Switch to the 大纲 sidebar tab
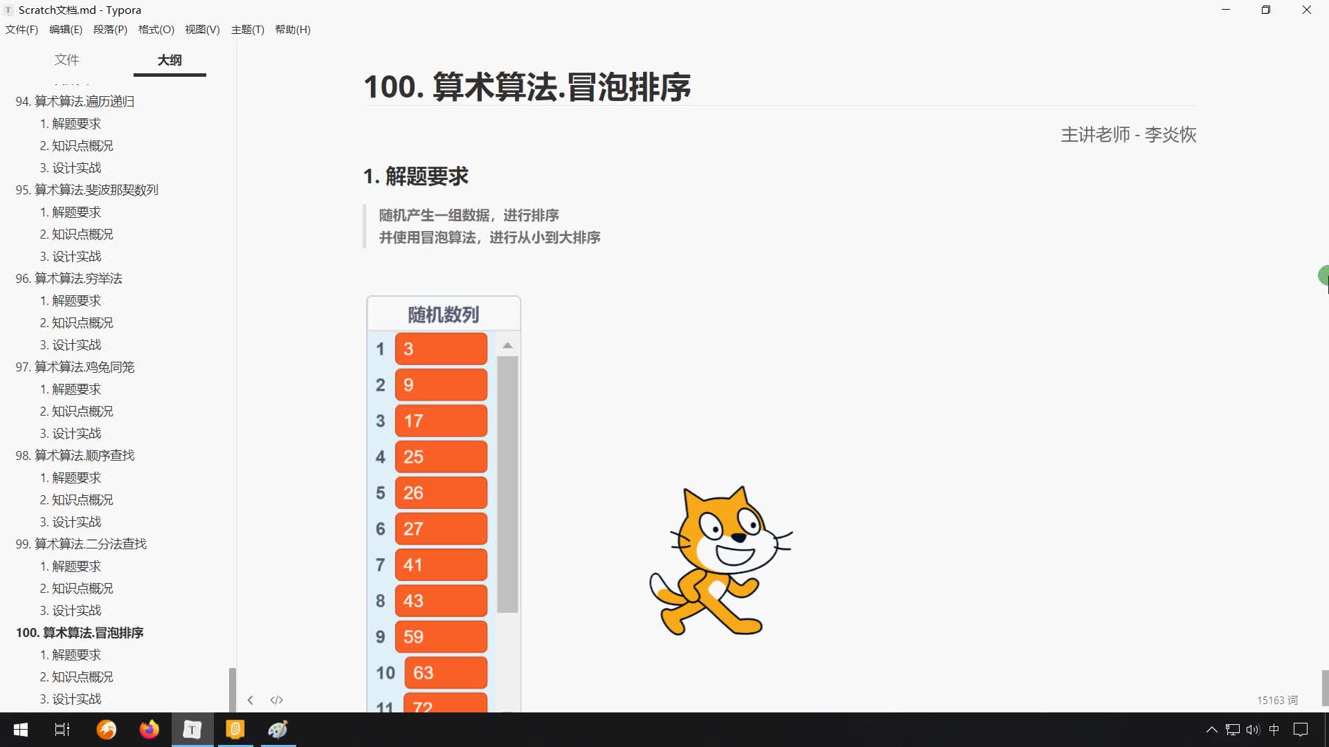Image resolution: width=1329 pixels, height=747 pixels. tap(170, 60)
